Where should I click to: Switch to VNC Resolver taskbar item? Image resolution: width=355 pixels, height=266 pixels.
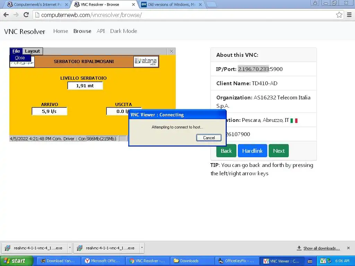pyautogui.click(x=147, y=261)
